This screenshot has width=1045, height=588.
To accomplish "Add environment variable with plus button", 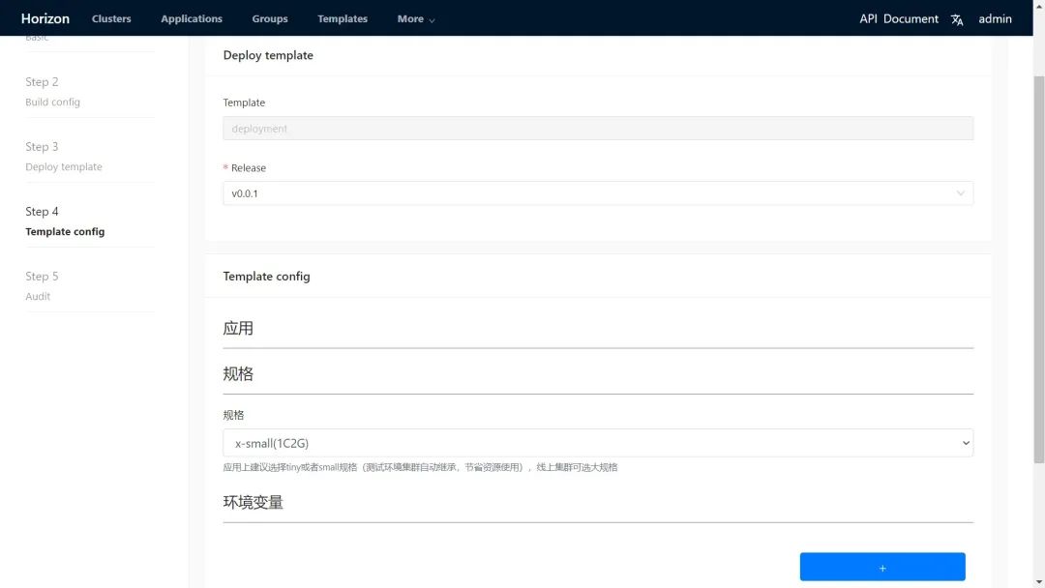I will point(881,568).
